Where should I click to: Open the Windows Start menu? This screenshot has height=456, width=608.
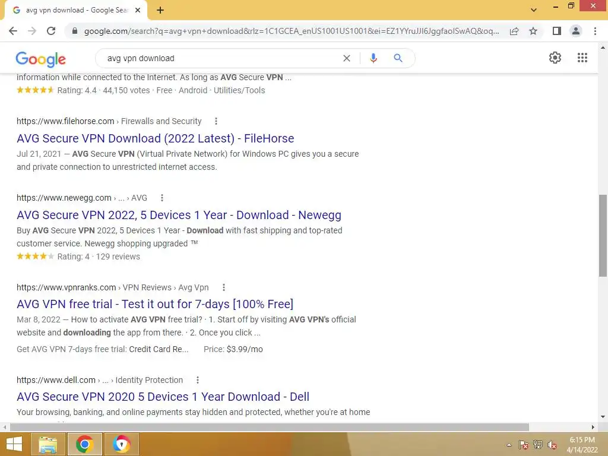point(14,444)
